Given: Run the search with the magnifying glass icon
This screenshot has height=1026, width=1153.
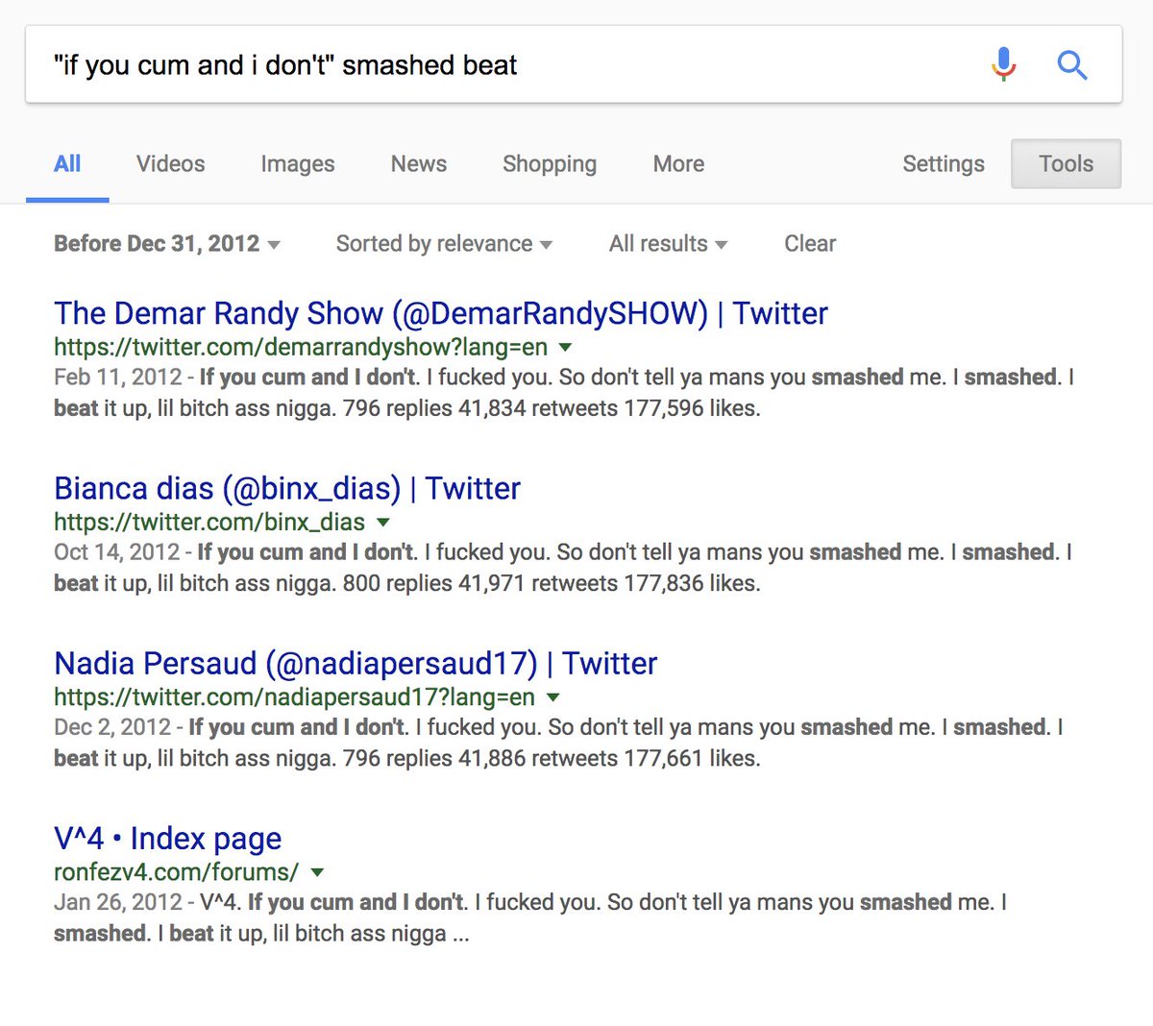Looking at the screenshot, I should point(1071,65).
